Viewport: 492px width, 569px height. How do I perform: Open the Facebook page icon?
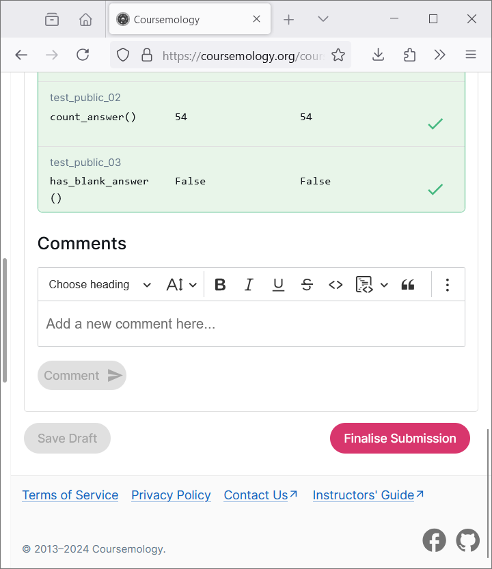[434, 540]
